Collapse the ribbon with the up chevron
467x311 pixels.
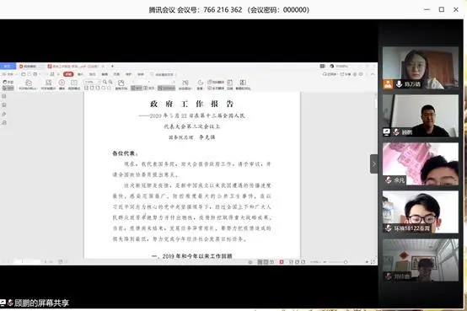[373, 74]
